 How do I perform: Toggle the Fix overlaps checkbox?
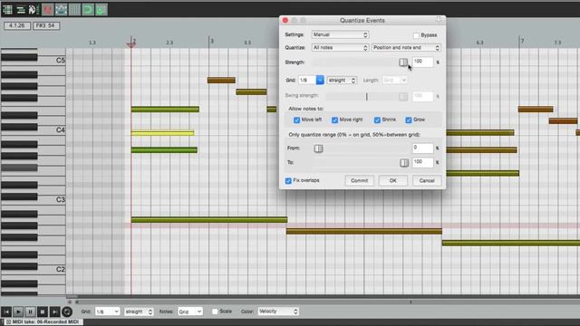tap(288, 181)
